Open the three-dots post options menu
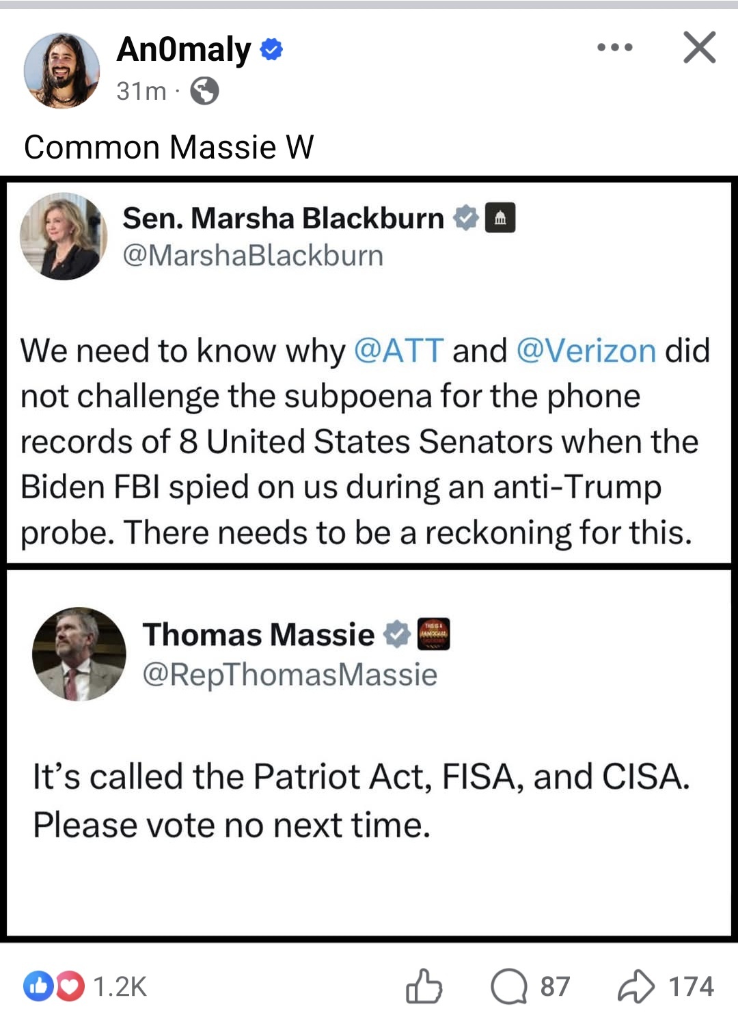 click(x=614, y=48)
